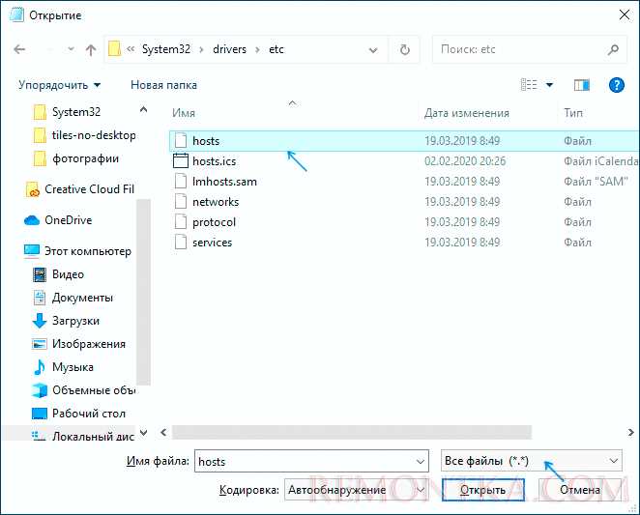The height and width of the screenshot is (515, 640).
Task: Click the etc breadcrumb segment
Action: point(276,49)
